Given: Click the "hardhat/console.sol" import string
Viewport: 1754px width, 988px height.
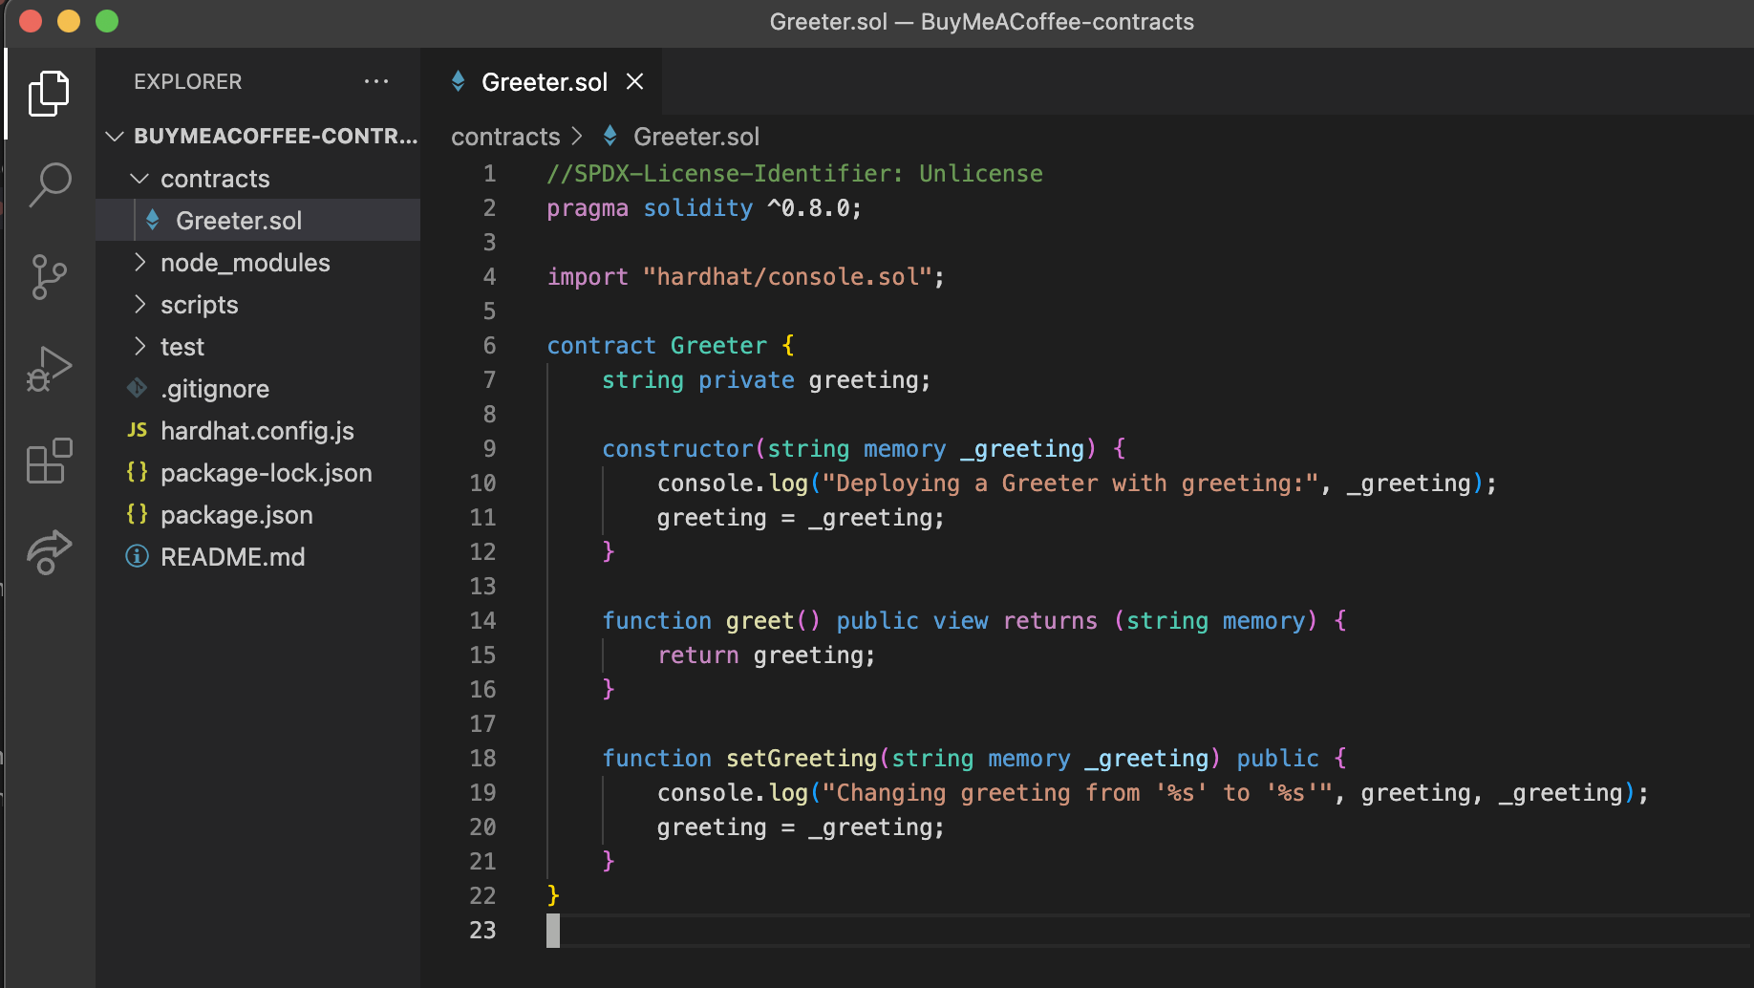Looking at the screenshot, I should [787, 277].
